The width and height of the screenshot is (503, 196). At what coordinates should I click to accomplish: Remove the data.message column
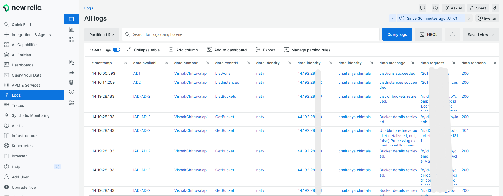click(413, 63)
